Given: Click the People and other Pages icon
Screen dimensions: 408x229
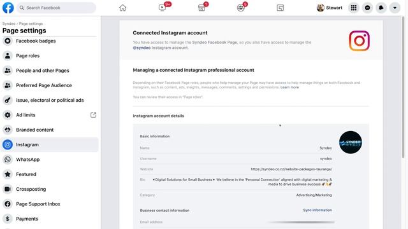Looking at the screenshot, I should (x=8, y=71).
